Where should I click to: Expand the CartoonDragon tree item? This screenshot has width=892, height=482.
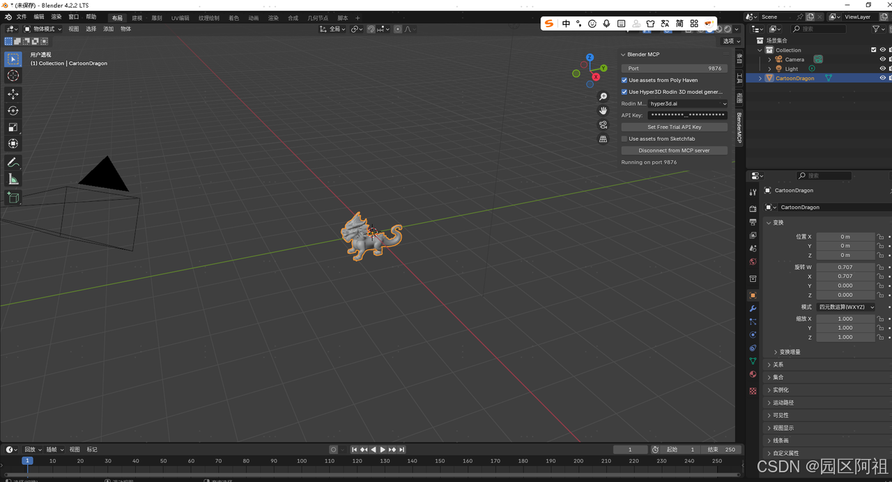760,78
